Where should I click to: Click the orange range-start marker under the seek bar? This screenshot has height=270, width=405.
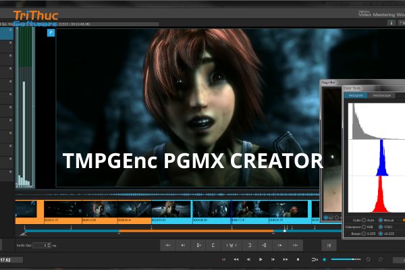[x=119, y=234]
